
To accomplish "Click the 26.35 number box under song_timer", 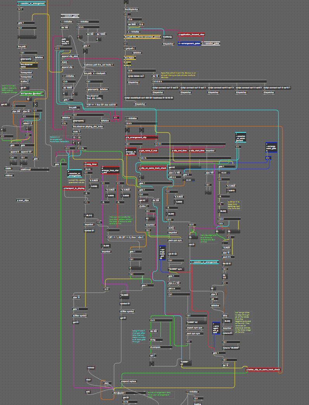I will coord(88,169).
